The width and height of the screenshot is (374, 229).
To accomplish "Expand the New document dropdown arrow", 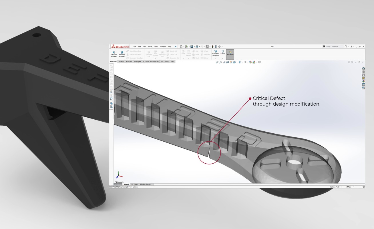I will coord(184,47).
